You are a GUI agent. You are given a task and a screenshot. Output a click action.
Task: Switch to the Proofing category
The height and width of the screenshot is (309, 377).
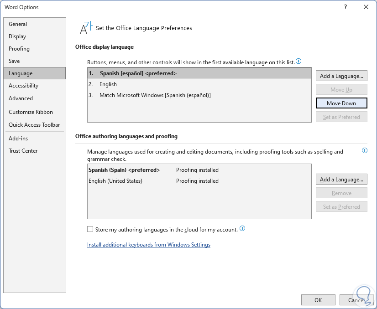pyautogui.click(x=19, y=49)
